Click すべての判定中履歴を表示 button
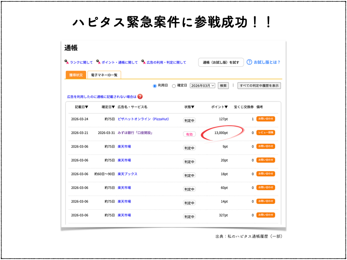Screen dimensions: 347x260 click(259, 86)
